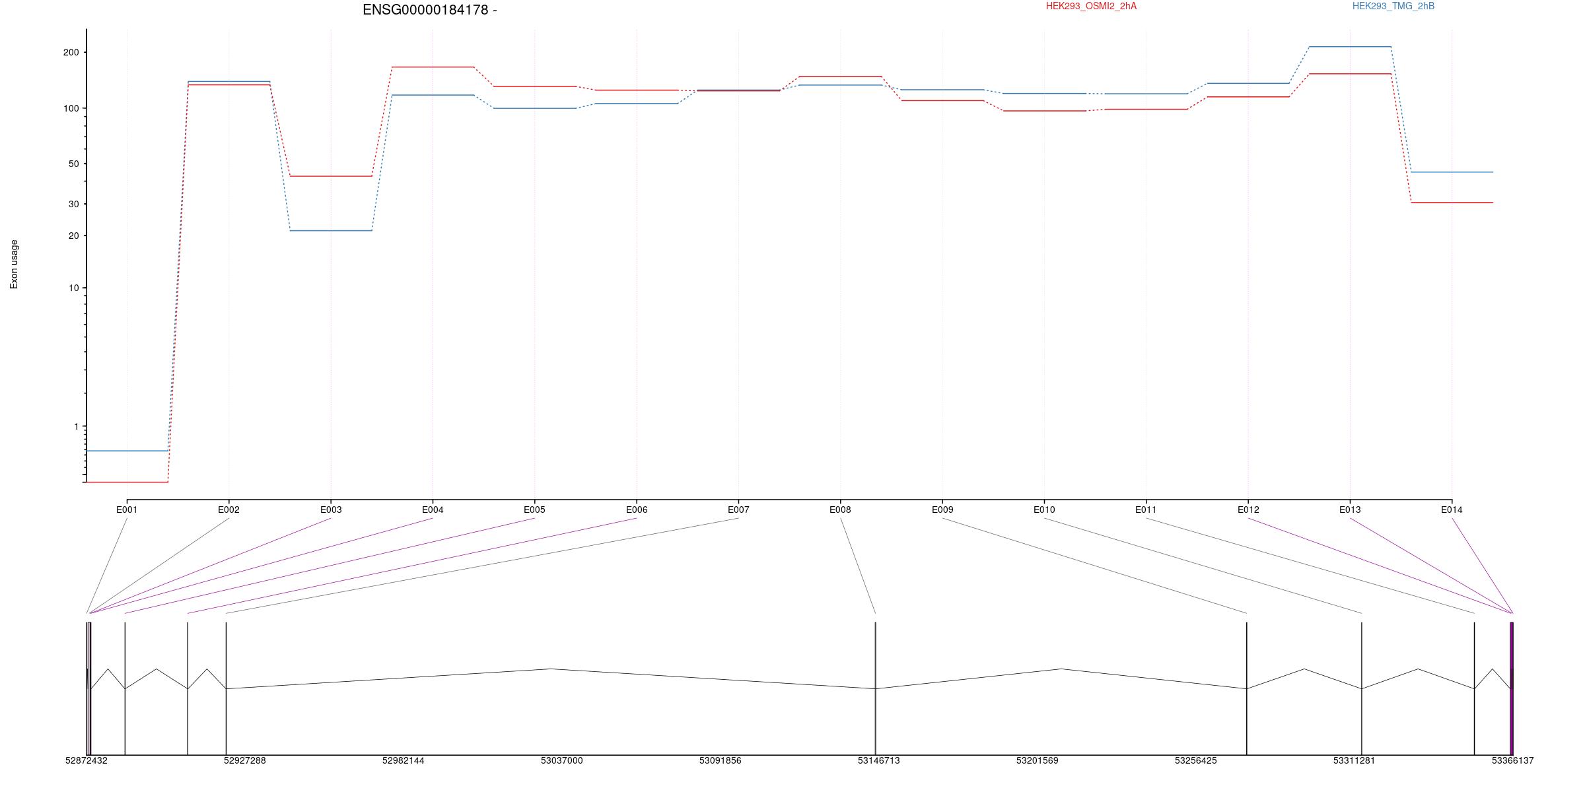
Task: Click the exon bar near 53146713
Action: (x=876, y=688)
